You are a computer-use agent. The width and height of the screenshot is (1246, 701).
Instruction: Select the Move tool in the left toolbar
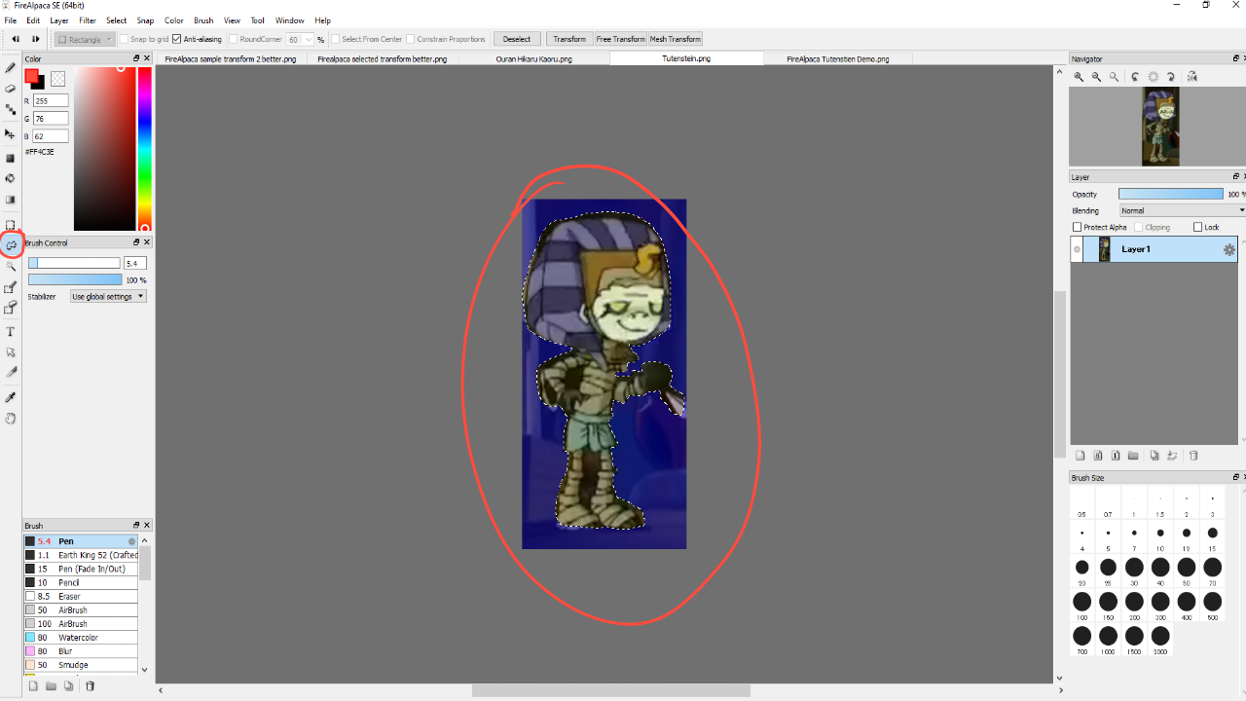click(11, 134)
